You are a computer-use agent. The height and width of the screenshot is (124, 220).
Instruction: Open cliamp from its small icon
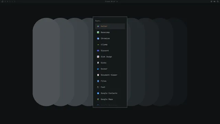98,44
